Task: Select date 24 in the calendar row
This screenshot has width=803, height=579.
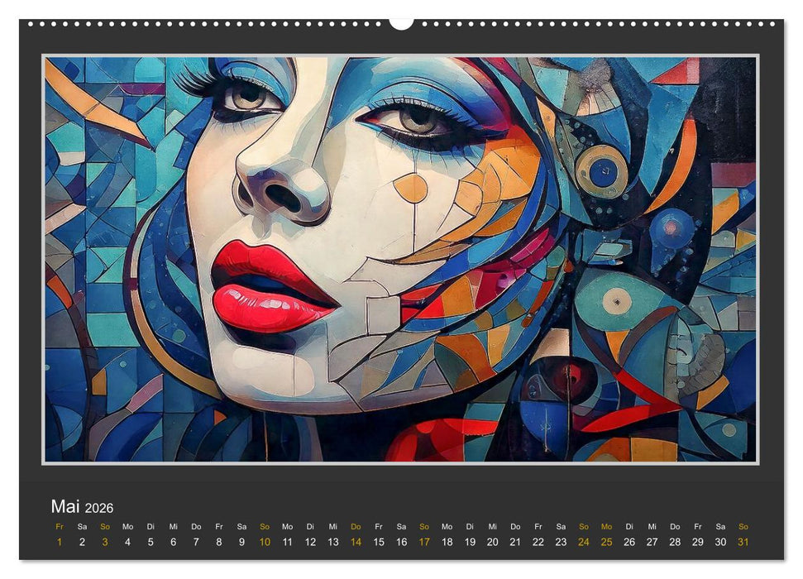Action: [584, 542]
